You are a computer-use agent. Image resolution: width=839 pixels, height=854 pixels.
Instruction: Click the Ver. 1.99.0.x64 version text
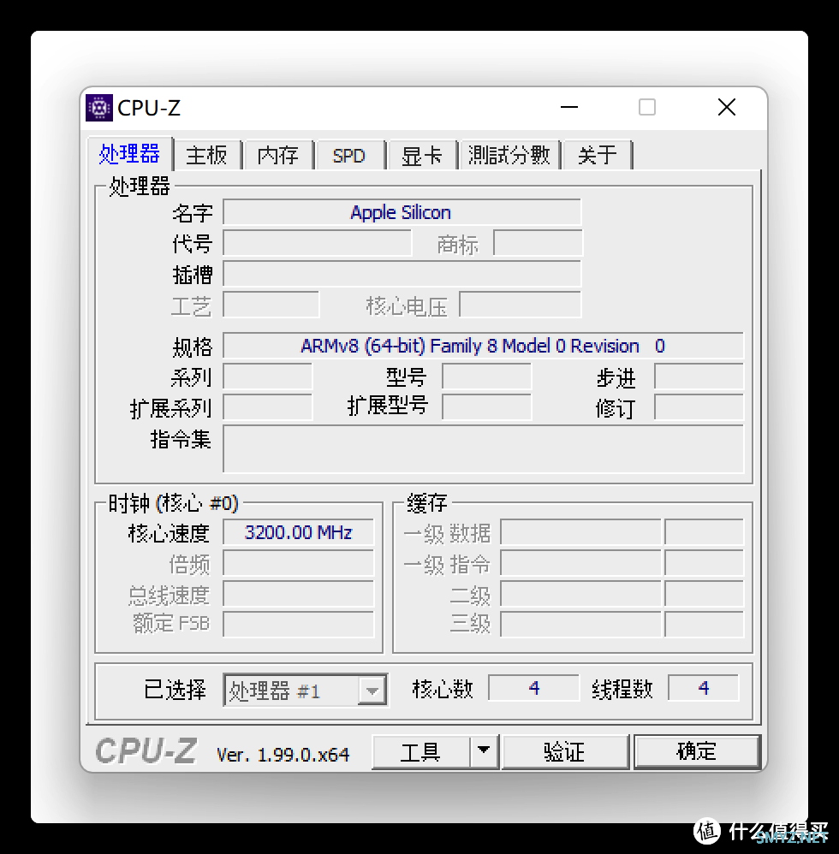[x=283, y=755]
